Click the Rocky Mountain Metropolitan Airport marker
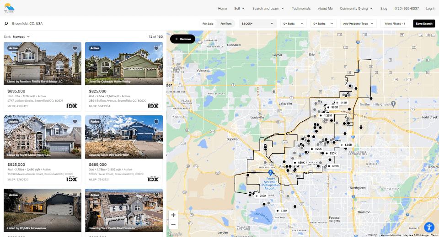The width and height of the screenshot is (439, 237). tap(270, 173)
